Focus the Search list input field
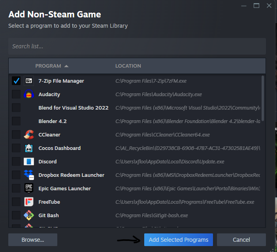Viewport: 277px width, 252px height. pos(137,46)
